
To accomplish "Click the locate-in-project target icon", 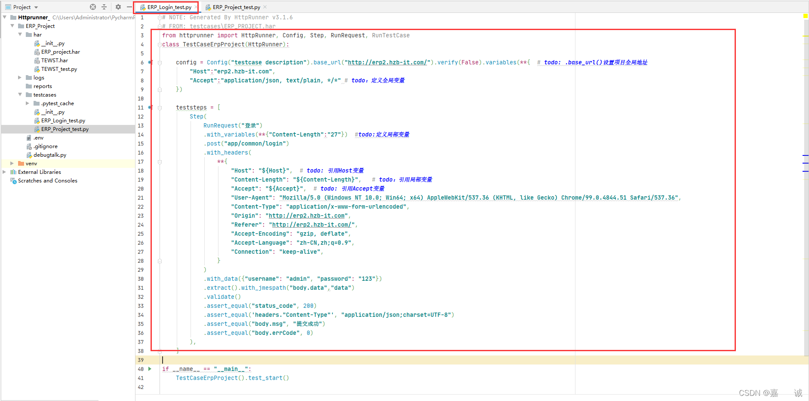I will click(x=93, y=7).
